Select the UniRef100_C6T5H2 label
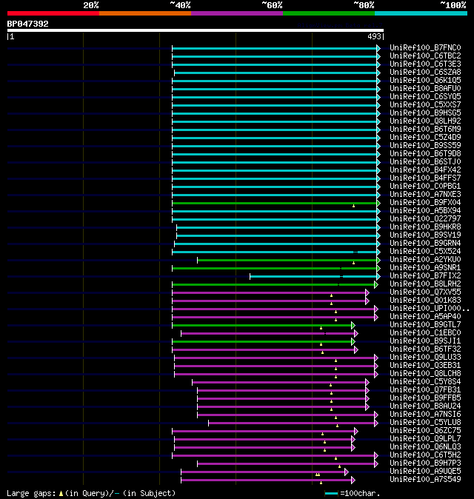Viewport: 474px width, 499px height. [425, 455]
